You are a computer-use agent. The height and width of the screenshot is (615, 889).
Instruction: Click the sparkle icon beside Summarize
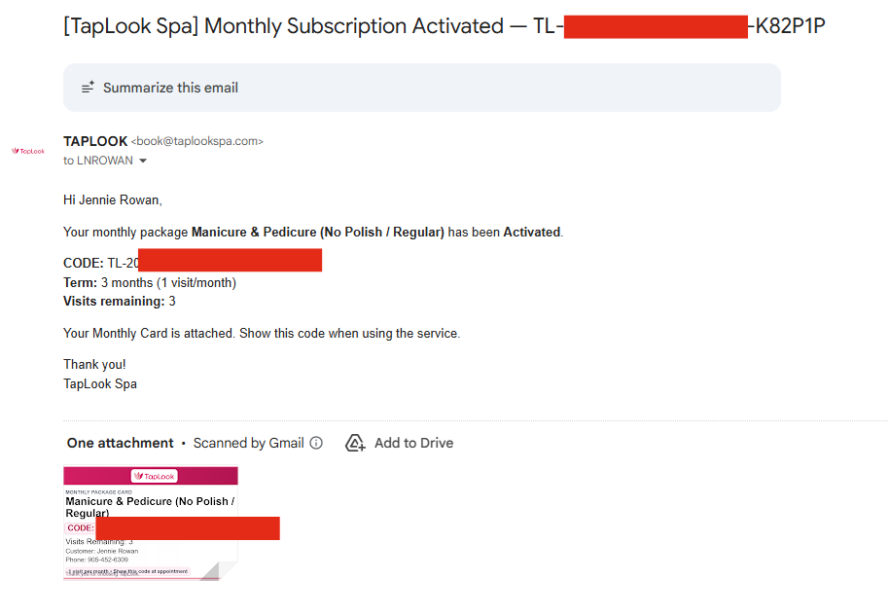[88, 88]
